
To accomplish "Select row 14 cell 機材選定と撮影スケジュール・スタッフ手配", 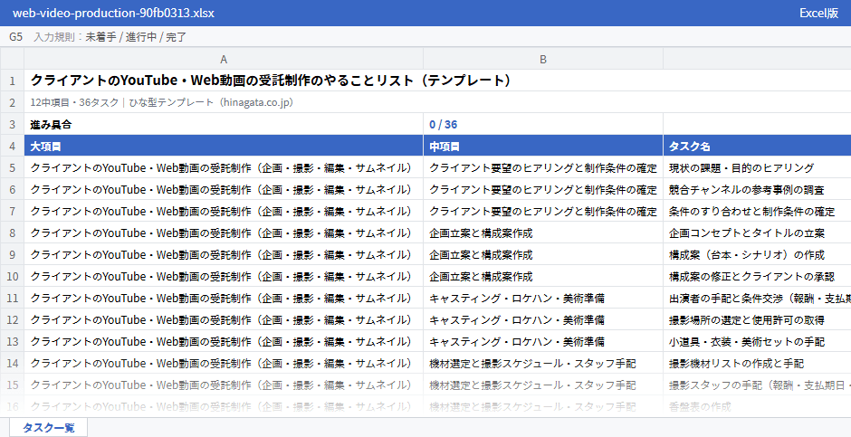I will (543, 363).
